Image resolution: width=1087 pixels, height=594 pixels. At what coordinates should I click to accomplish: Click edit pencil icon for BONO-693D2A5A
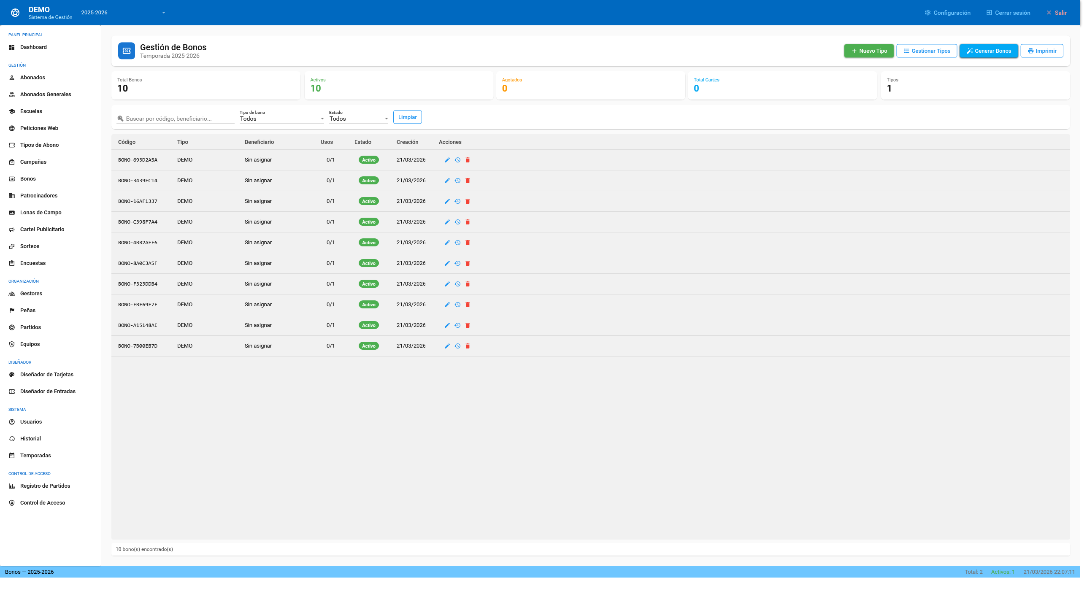[x=447, y=160]
